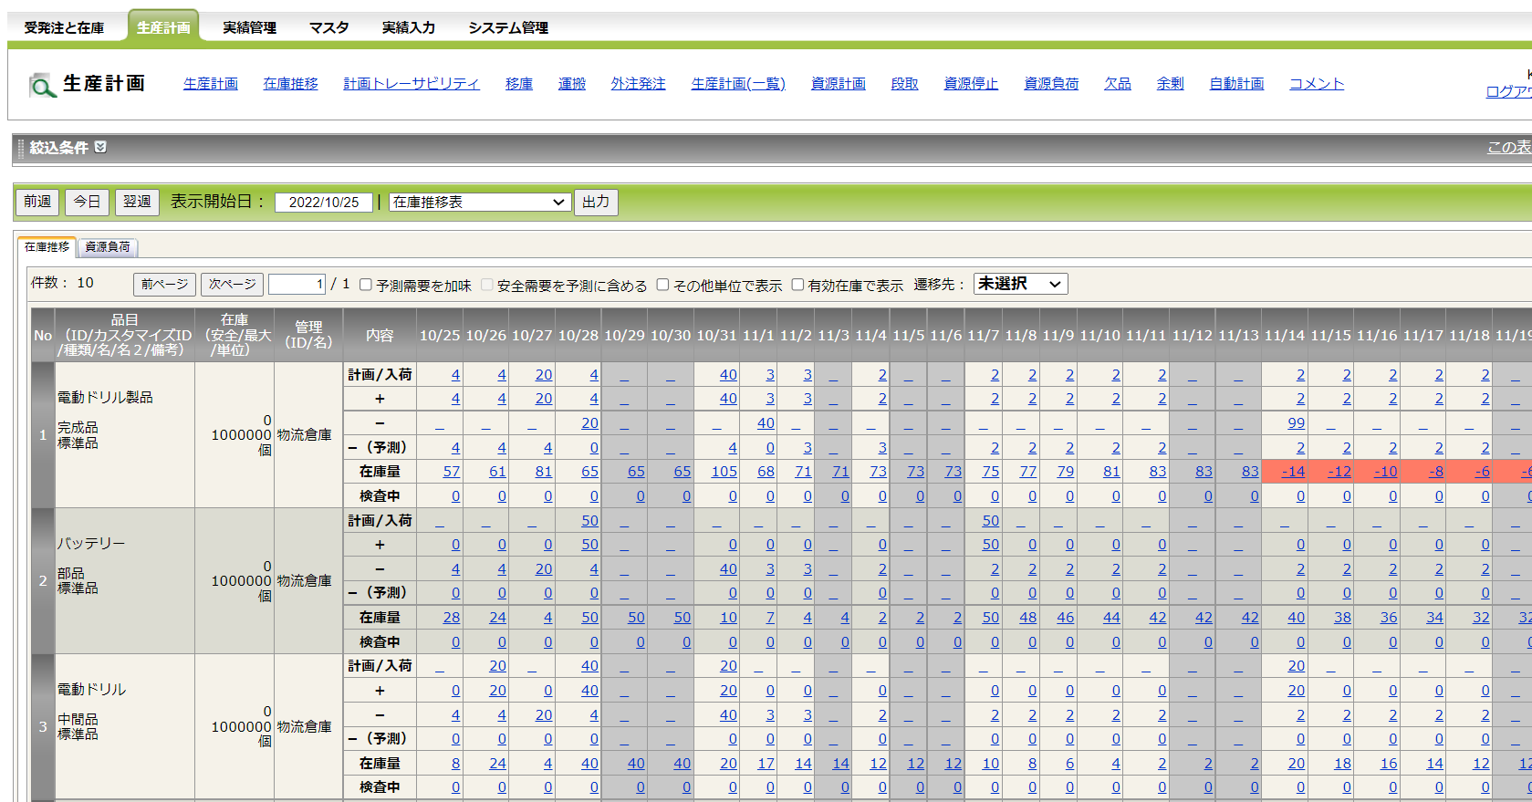Click the magnifier production plan icon
This screenshot has height=802, width=1532.
click(x=42, y=85)
